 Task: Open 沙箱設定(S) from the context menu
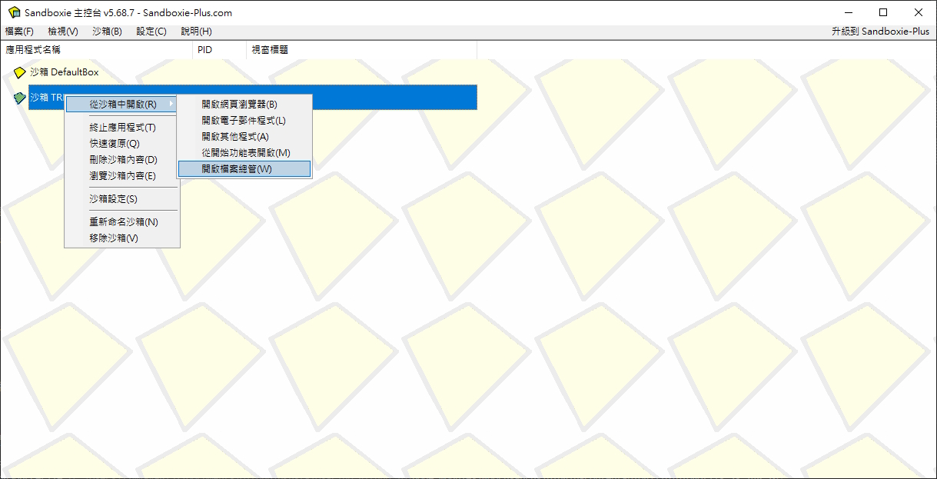[122, 199]
